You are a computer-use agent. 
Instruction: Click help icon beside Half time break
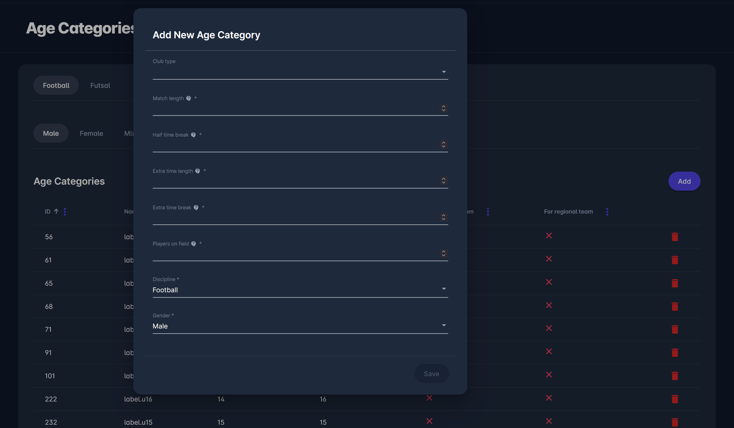(193, 135)
